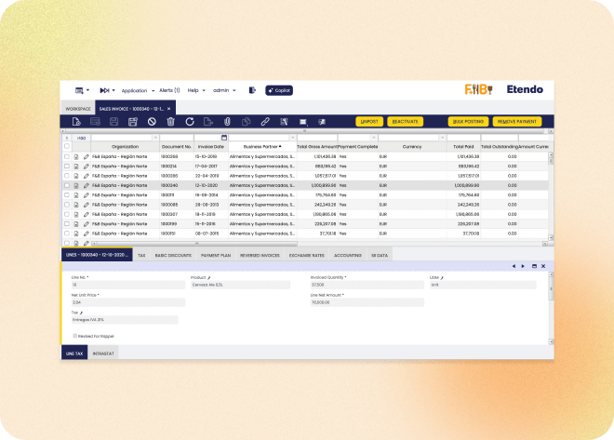
Task: Tick the select-all checkbox in grid header
Action: (67, 146)
